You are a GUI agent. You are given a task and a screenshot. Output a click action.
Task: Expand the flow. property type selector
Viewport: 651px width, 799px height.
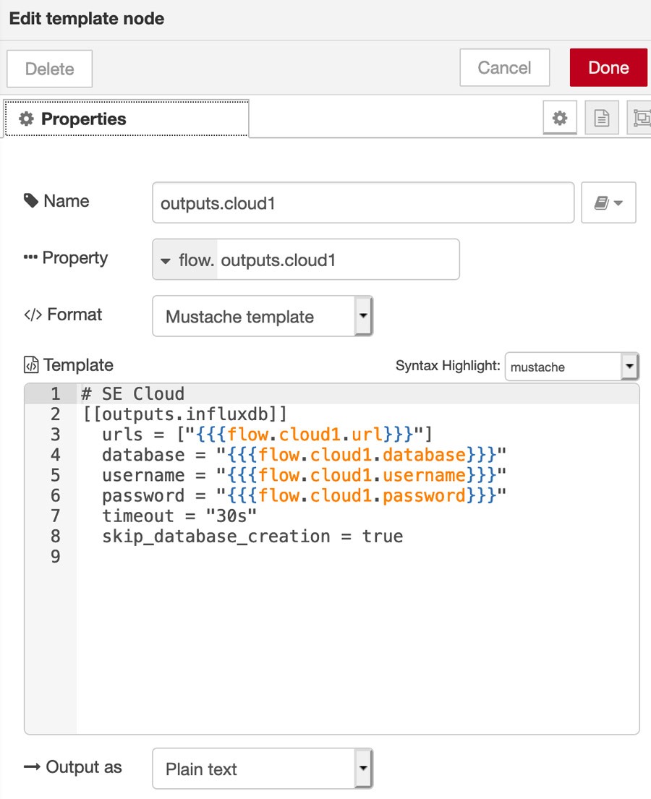(185, 260)
